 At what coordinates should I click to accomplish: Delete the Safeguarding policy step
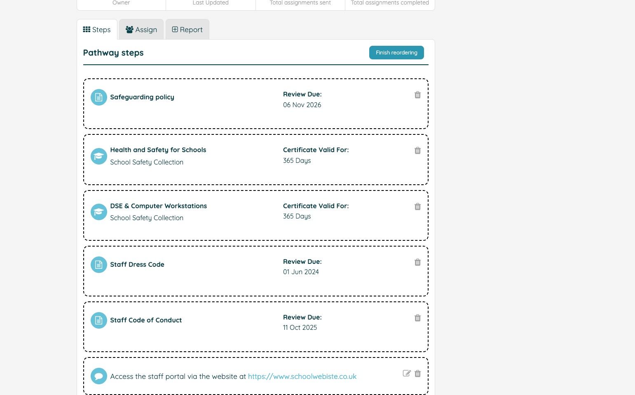(417, 95)
